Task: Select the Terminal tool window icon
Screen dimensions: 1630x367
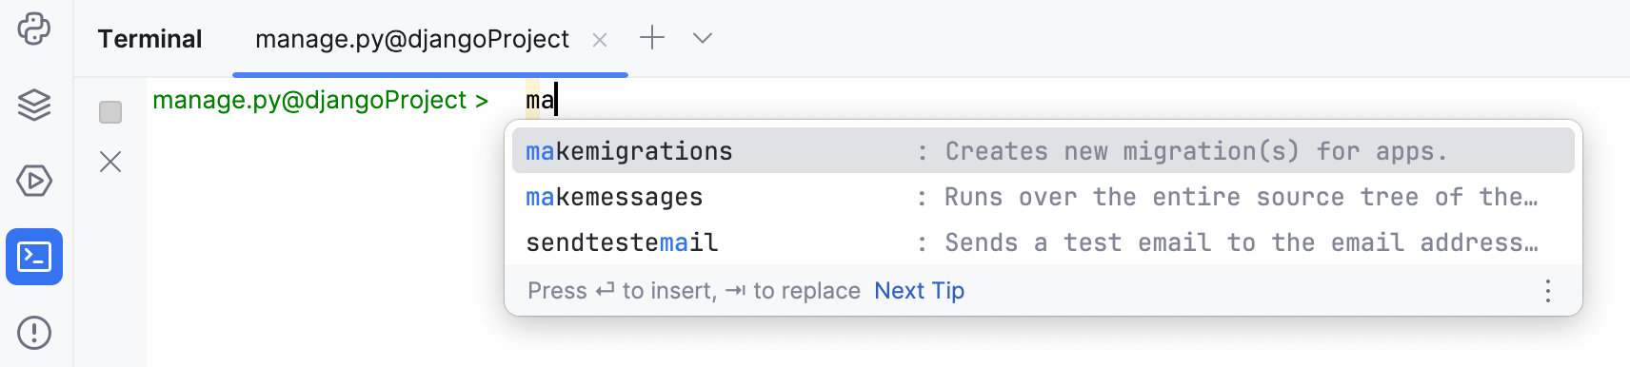Action: 34,257
